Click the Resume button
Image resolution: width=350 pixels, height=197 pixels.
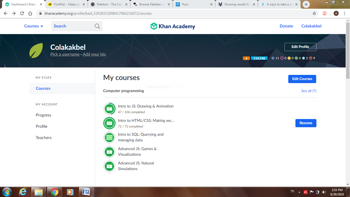pyautogui.click(x=306, y=123)
